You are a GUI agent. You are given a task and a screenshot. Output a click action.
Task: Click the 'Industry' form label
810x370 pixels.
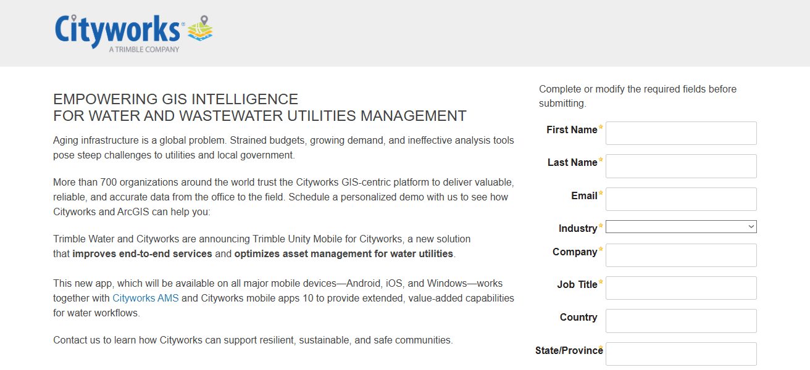click(578, 229)
